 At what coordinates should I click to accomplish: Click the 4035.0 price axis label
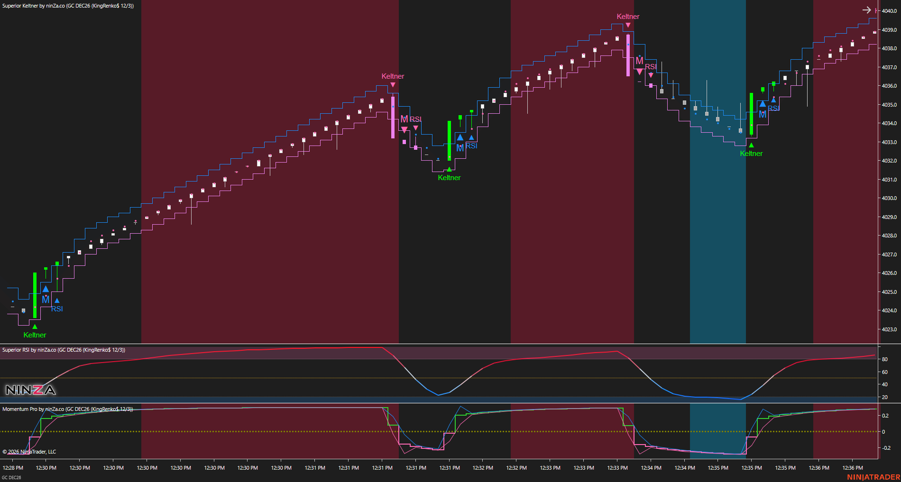click(x=889, y=105)
